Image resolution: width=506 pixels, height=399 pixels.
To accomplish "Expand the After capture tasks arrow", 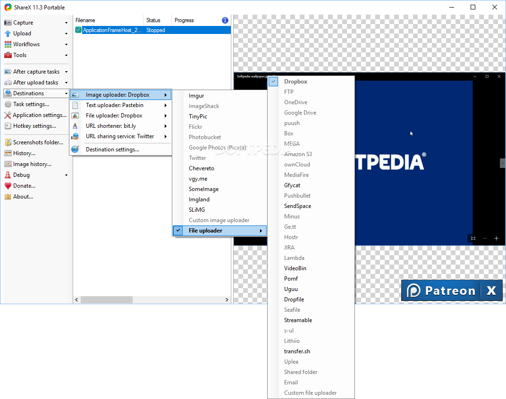I will pyautogui.click(x=66, y=72).
